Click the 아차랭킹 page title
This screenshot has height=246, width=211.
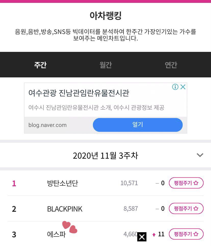(x=105, y=16)
